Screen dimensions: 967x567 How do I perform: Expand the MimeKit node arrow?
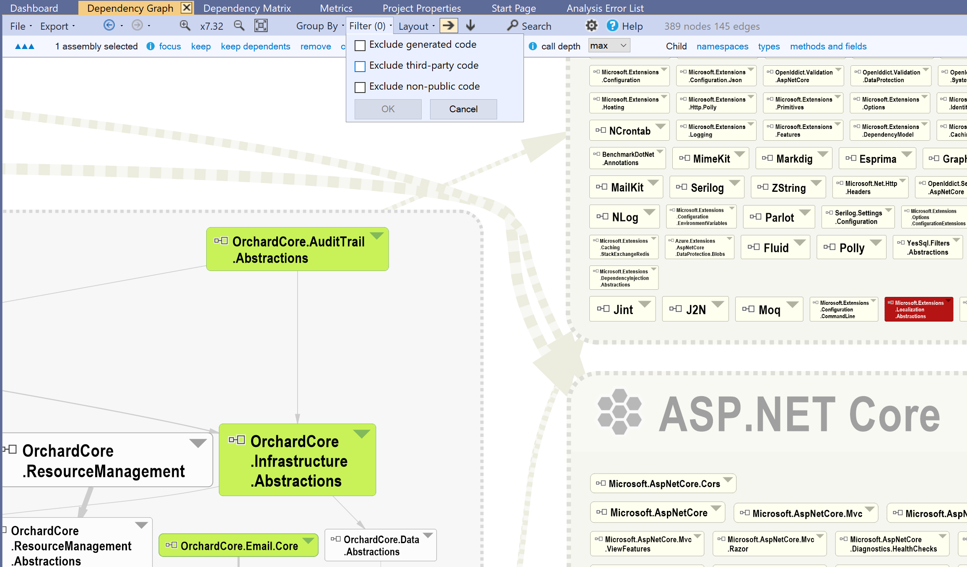[x=739, y=154]
